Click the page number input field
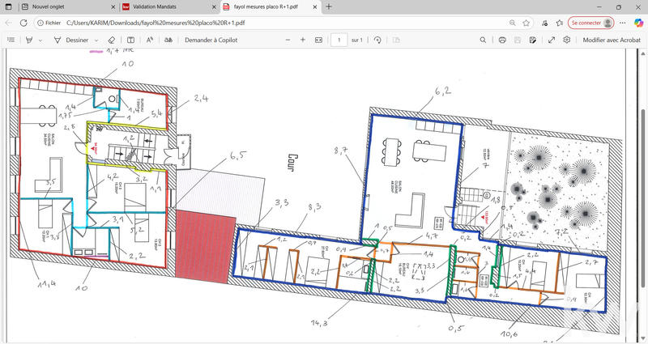 (x=339, y=40)
